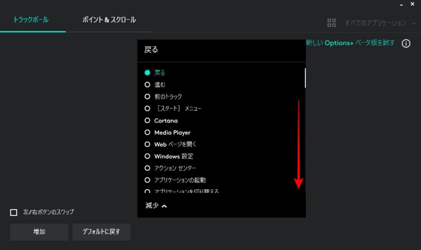Select the 戻る radio option
The width and height of the screenshot is (421, 250).
click(147, 72)
